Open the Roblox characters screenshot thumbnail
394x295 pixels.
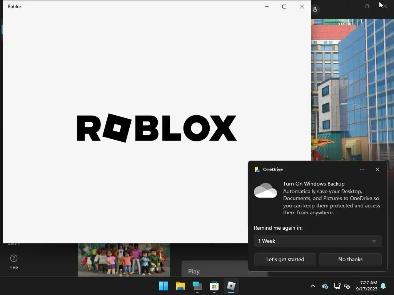pyautogui.click(x=124, y=260)
